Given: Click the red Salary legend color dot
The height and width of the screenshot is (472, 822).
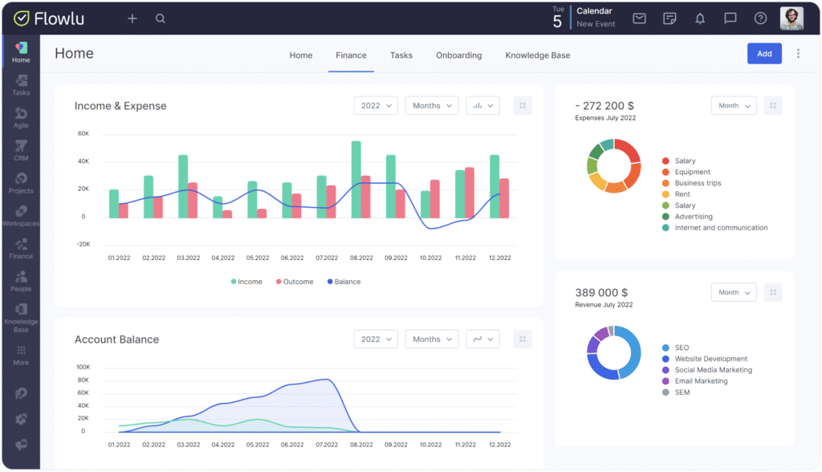Looking at the screenshot, I should [x=665, y=161].
